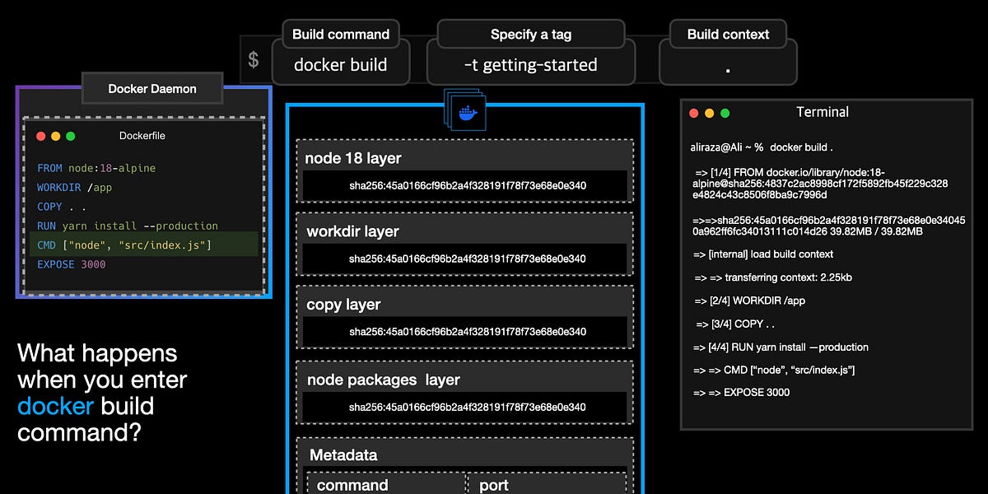Click the docker build command box
988x494 pixels.
point(341,63)
